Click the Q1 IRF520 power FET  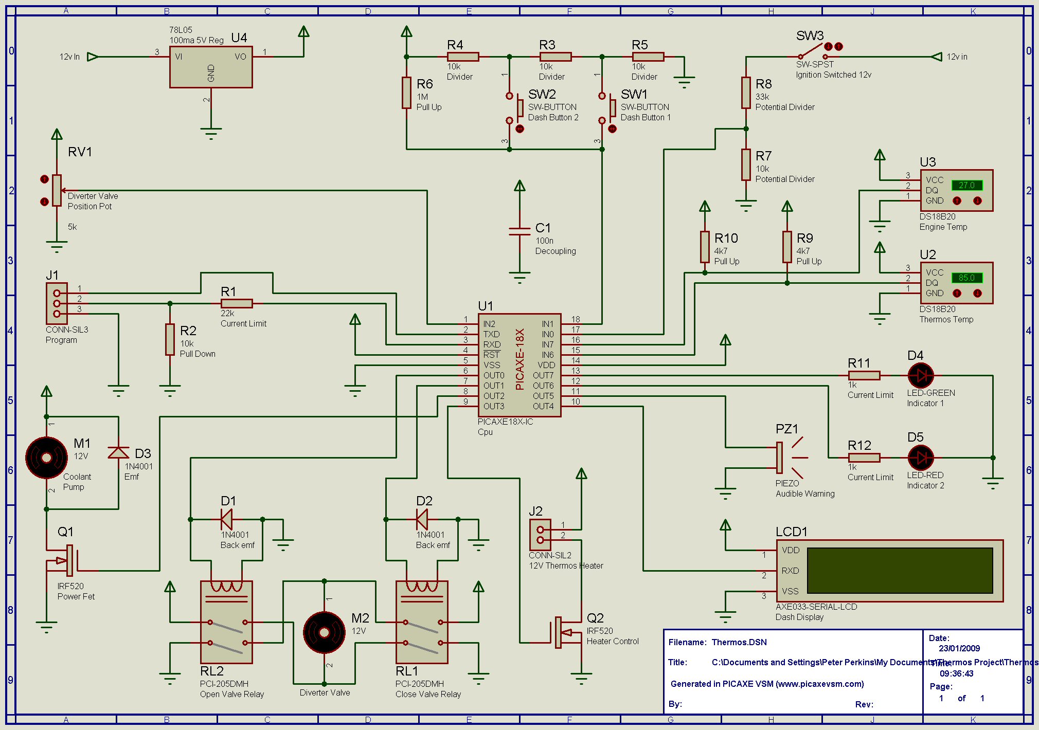(69, 560)
